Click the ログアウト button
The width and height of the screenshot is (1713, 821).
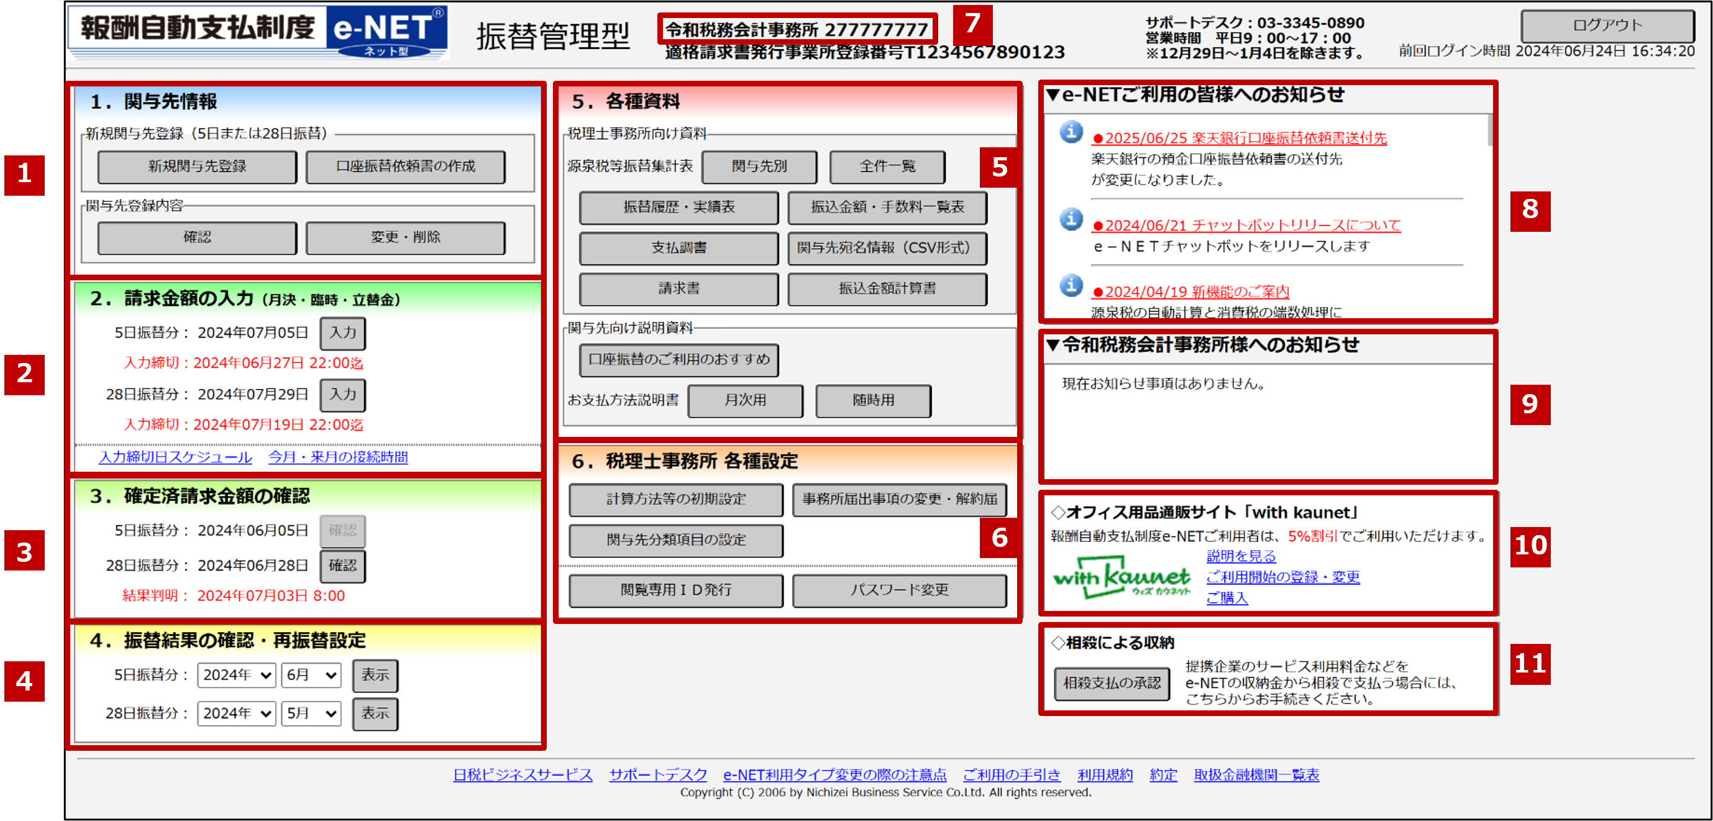tap(1607, 26)
